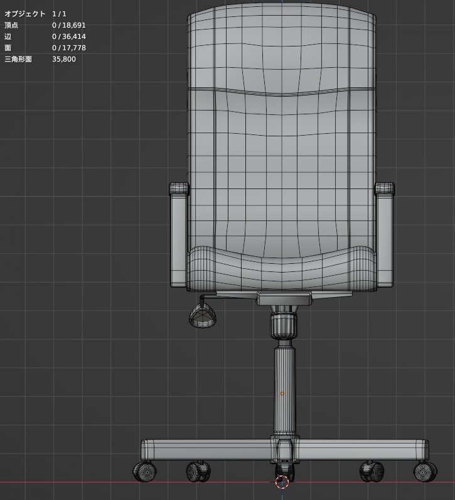This screenshot has height=500, width=455.
Task: Click the chair's far-left caster wheel
Action: point(145,472)
